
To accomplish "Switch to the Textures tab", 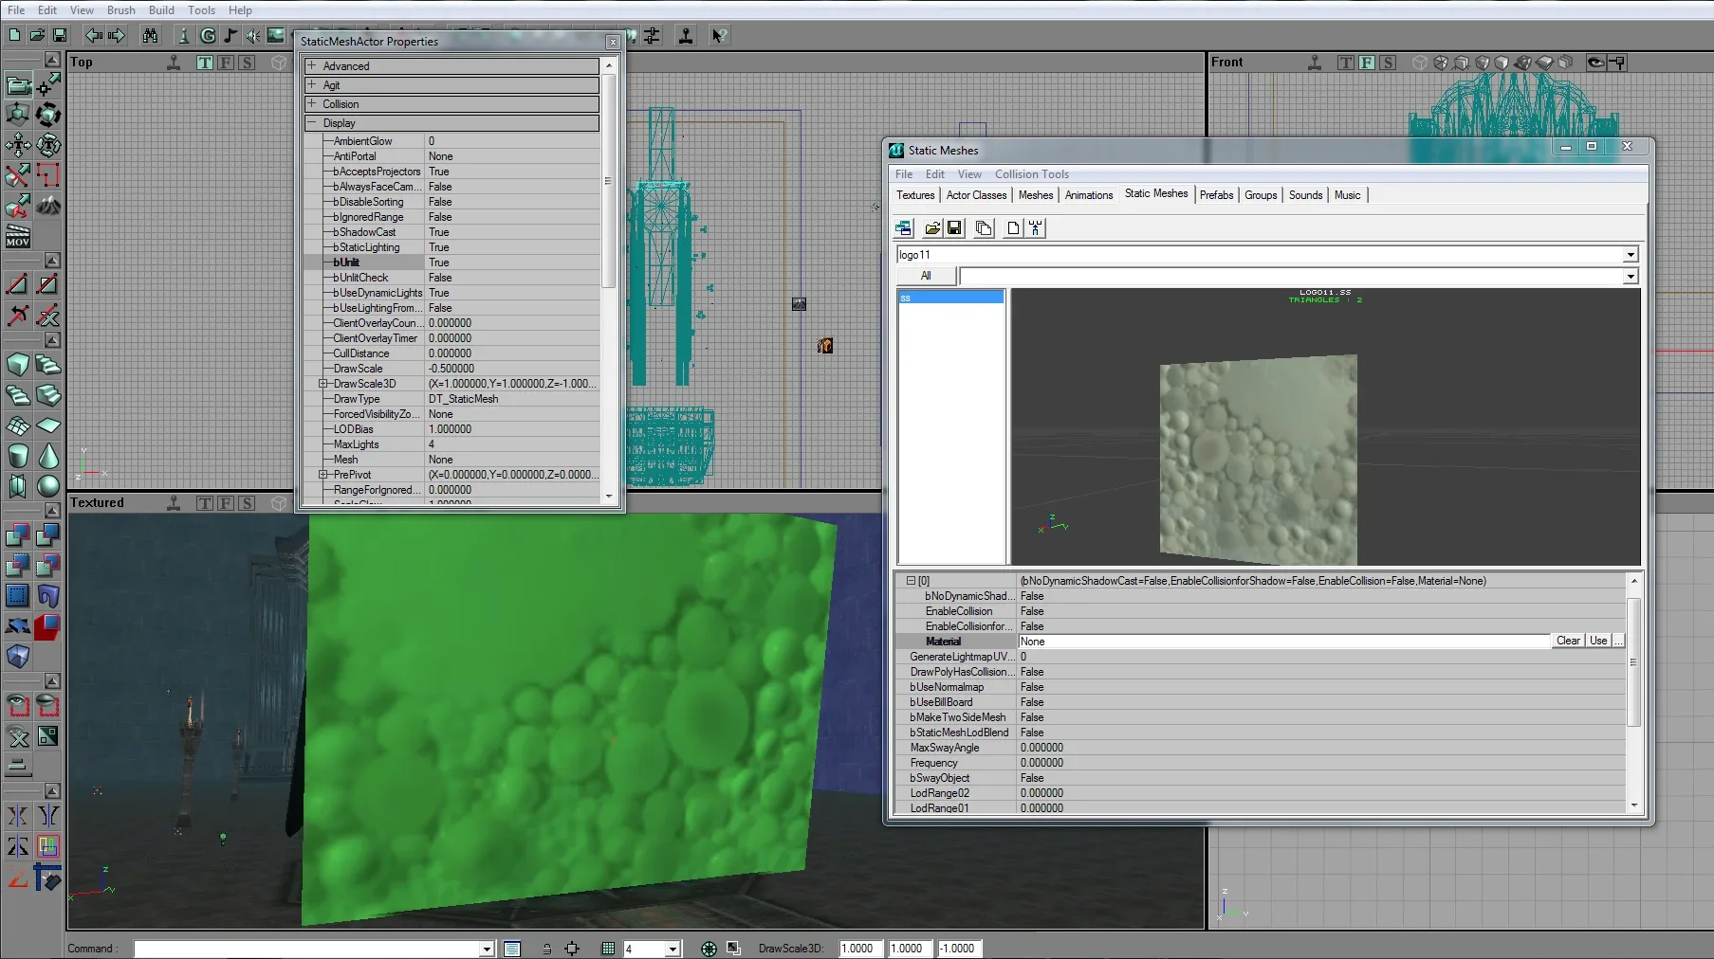I will pyautogui.click(x=915, y=195).
